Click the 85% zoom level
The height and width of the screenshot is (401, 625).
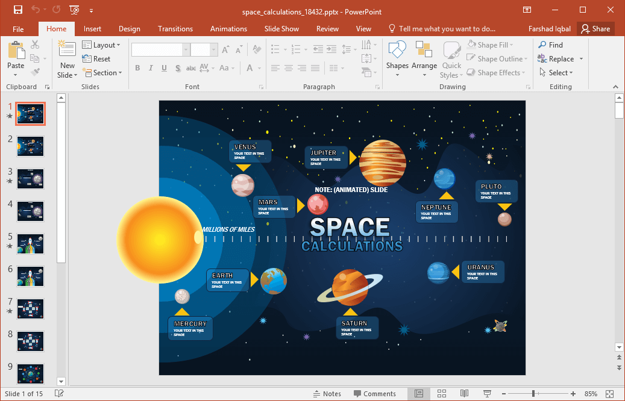(591, 394)
